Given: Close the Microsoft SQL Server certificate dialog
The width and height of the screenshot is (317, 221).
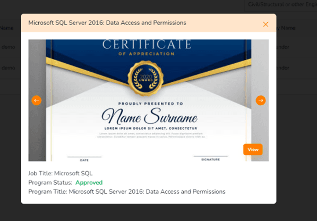Looking at the screenshot, I should click(265, 24).
